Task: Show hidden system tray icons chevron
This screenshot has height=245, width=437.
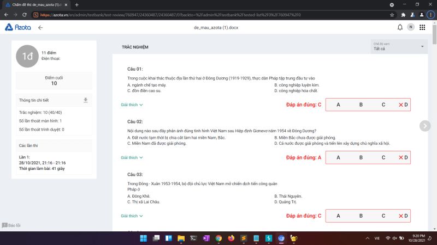Action: (x=367, y=238)
